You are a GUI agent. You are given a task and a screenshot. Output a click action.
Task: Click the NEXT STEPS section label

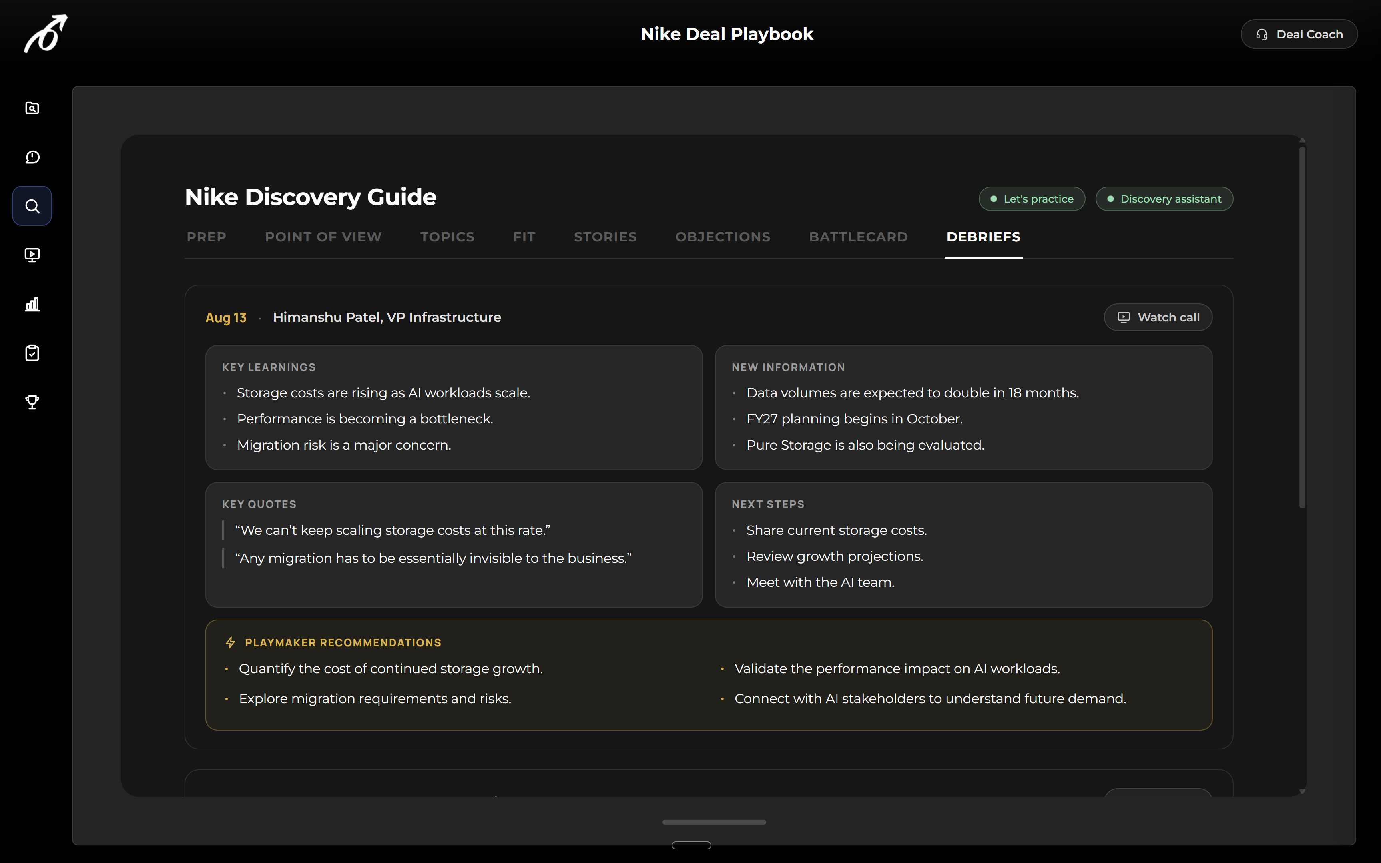(x=768, y=504)
